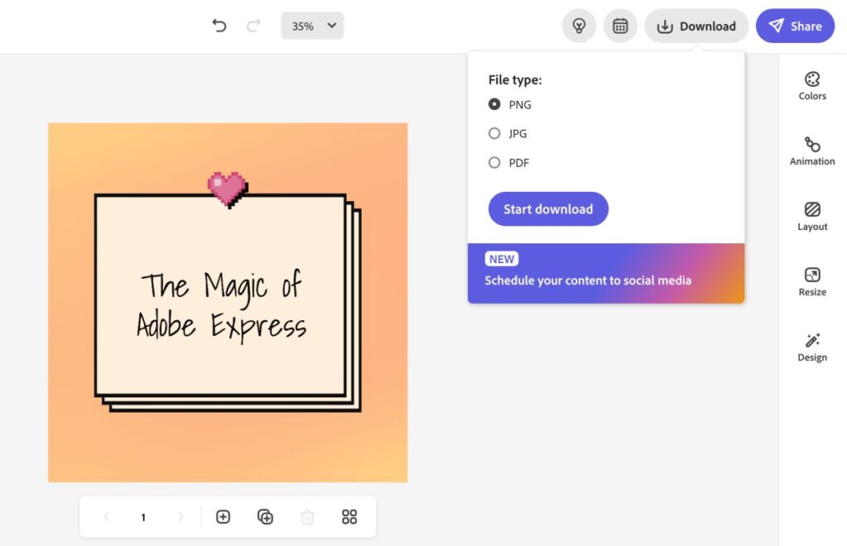Add a new page with the plus icon

[x=223, y=516]
